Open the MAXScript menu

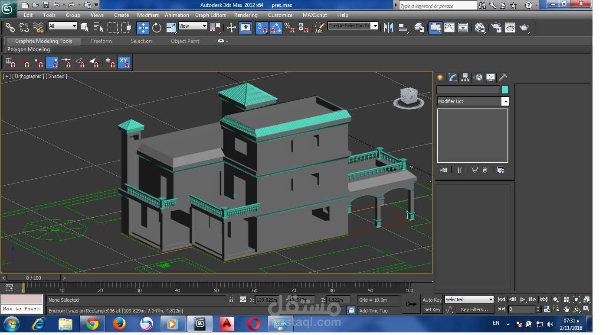tap(315, 15)
